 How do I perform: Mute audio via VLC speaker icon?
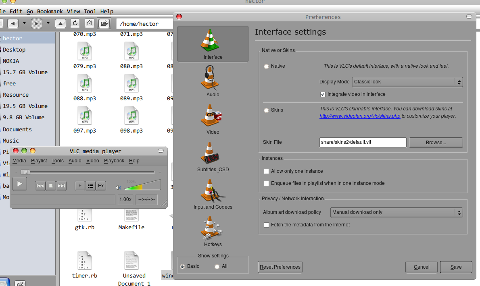click(x=119, y=187)
